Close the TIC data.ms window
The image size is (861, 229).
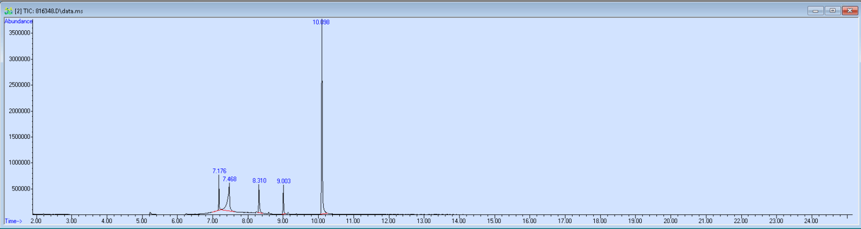849,11
